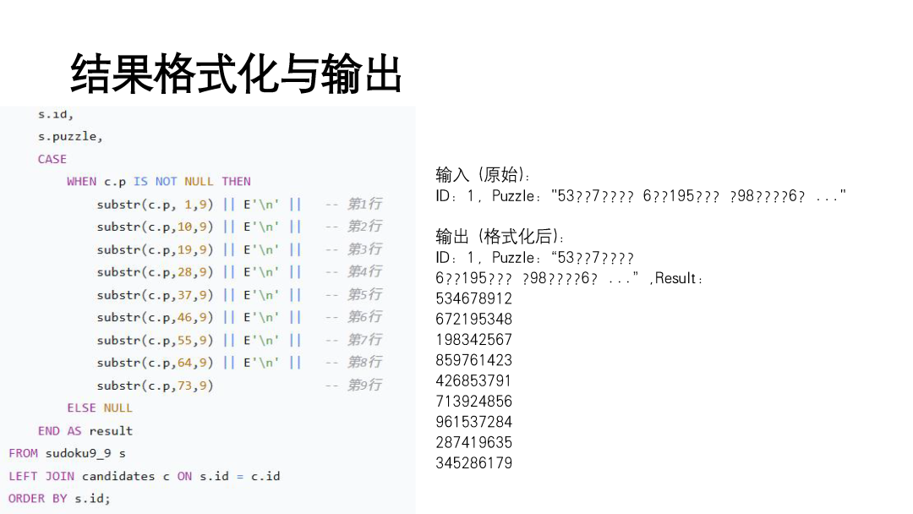
Task: Click result row 198342567
Action: pyautogui.click(x=474, y=340)
